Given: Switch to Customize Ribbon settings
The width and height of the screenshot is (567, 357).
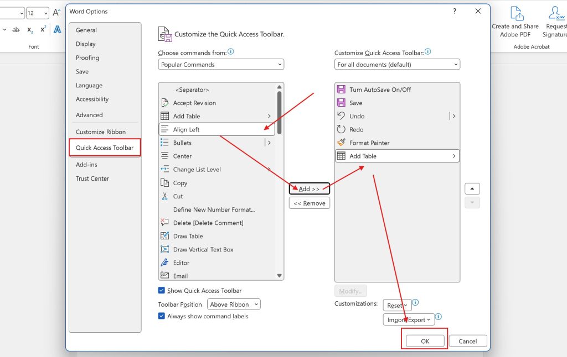Looking at the screenshot, I should tap(100, 132).
